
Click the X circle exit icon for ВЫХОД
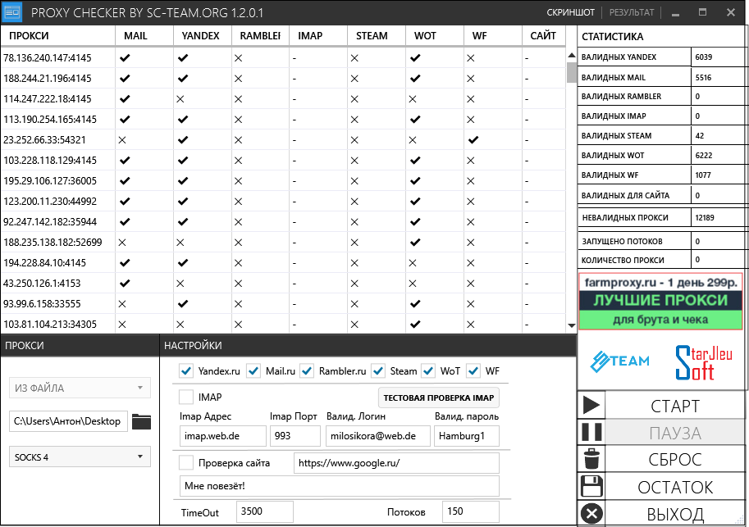pos(591,514)
